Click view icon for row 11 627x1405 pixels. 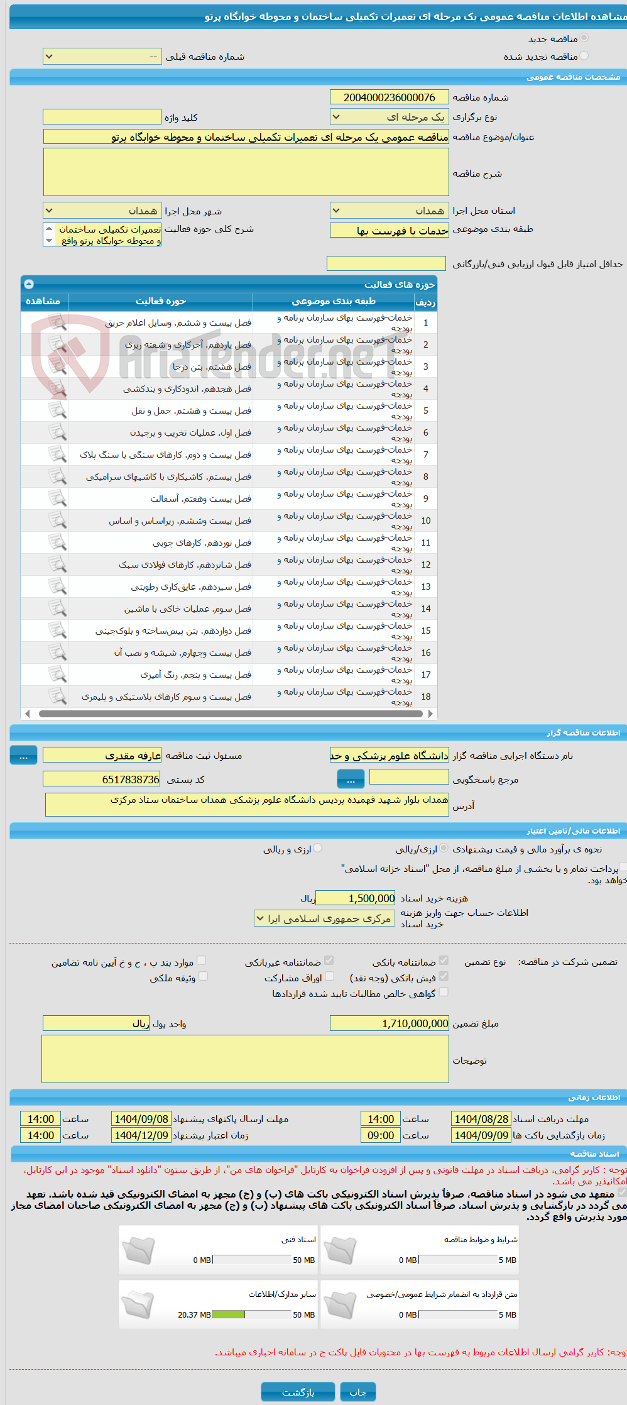[x=57, y=543]
